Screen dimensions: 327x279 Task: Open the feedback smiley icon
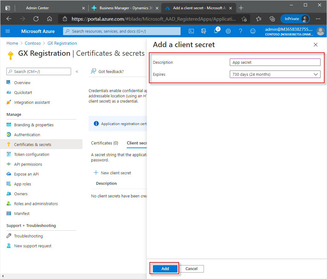(253, 31)
